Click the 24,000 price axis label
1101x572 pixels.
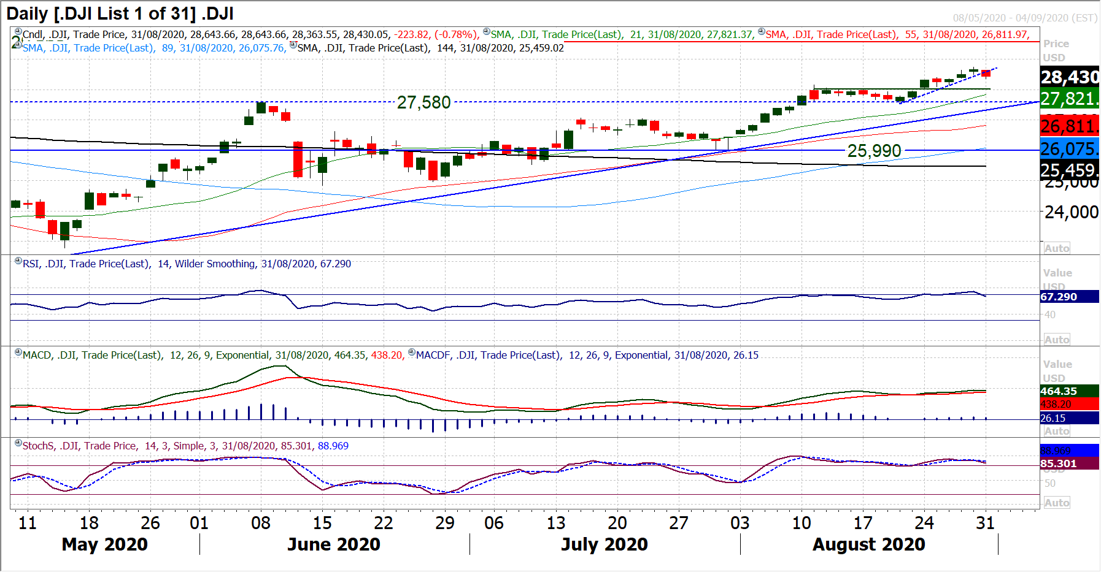(1072, 212)
